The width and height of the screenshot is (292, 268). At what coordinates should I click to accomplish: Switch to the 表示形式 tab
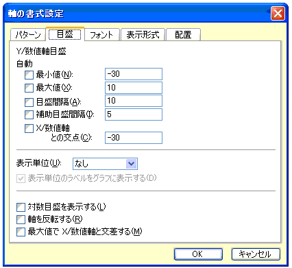143,35
